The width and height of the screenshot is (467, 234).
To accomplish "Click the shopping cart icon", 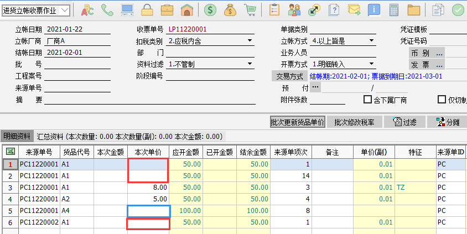I will point(250,10).
